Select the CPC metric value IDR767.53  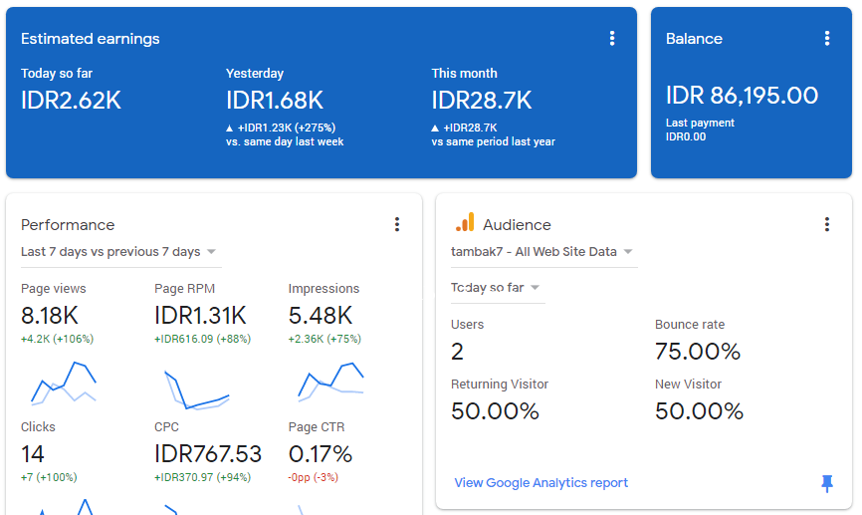point(208,454)
